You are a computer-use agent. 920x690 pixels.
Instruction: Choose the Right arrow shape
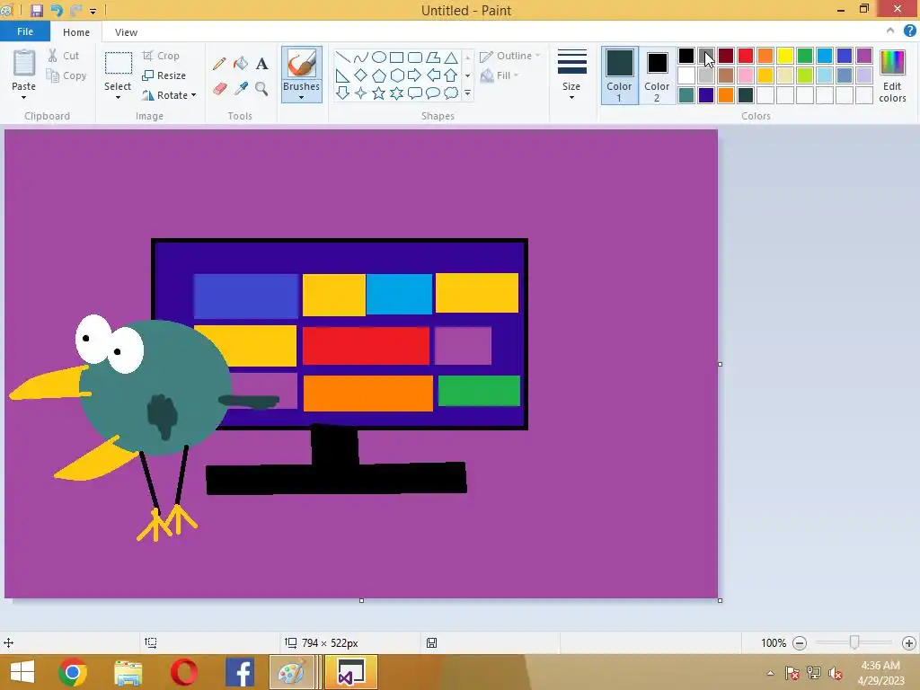[x=415, y=75]
